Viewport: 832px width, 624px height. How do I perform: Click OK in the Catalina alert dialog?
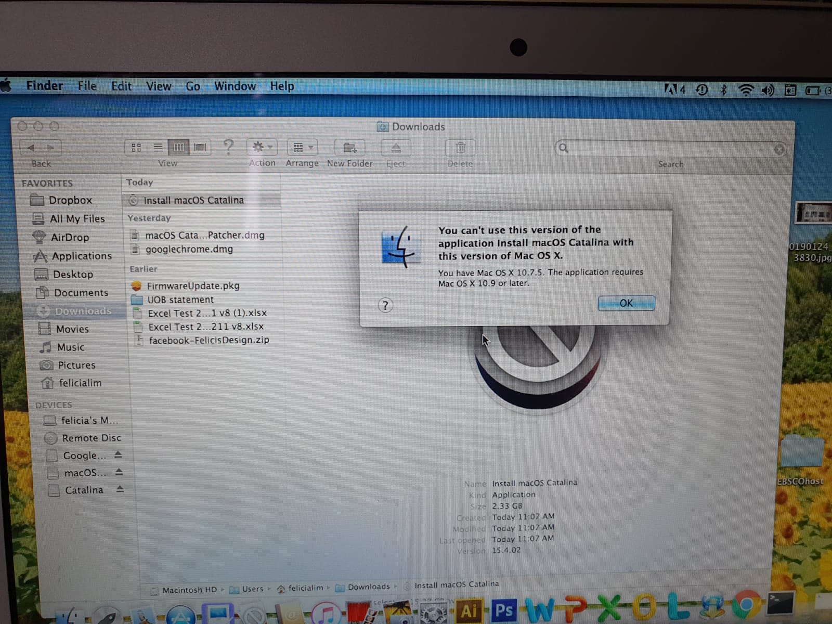click(x=626, y=303)
